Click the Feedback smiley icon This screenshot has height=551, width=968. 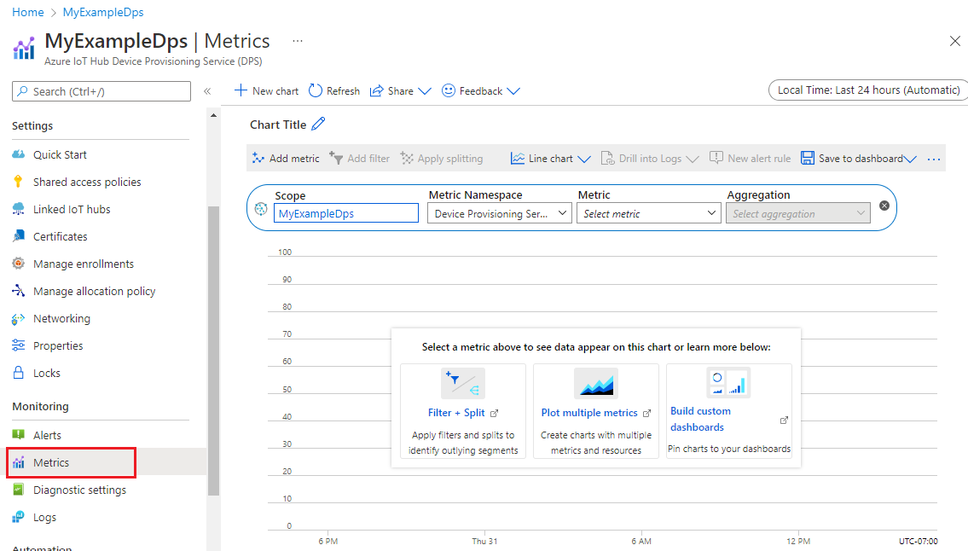449,90
